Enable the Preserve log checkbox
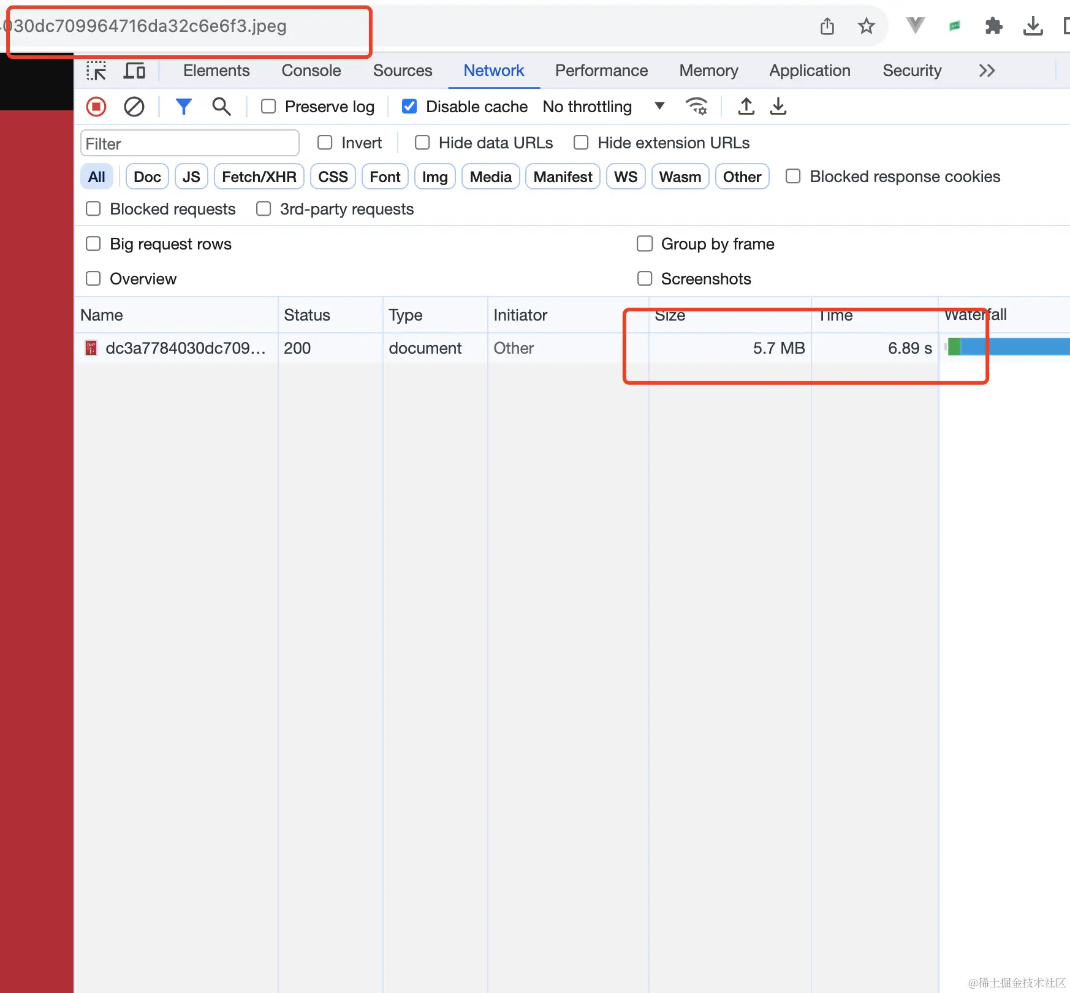1070x993 pixels. pyautogui.click(x=268, y=107)
